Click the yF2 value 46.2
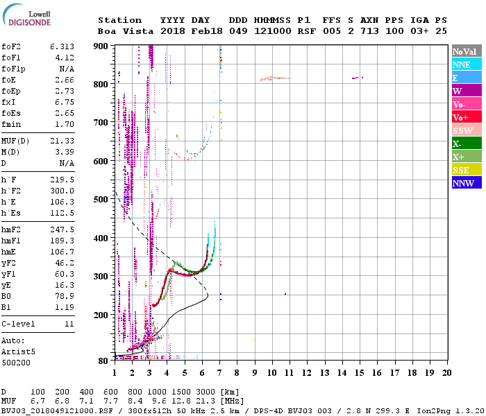 [65, 263]
